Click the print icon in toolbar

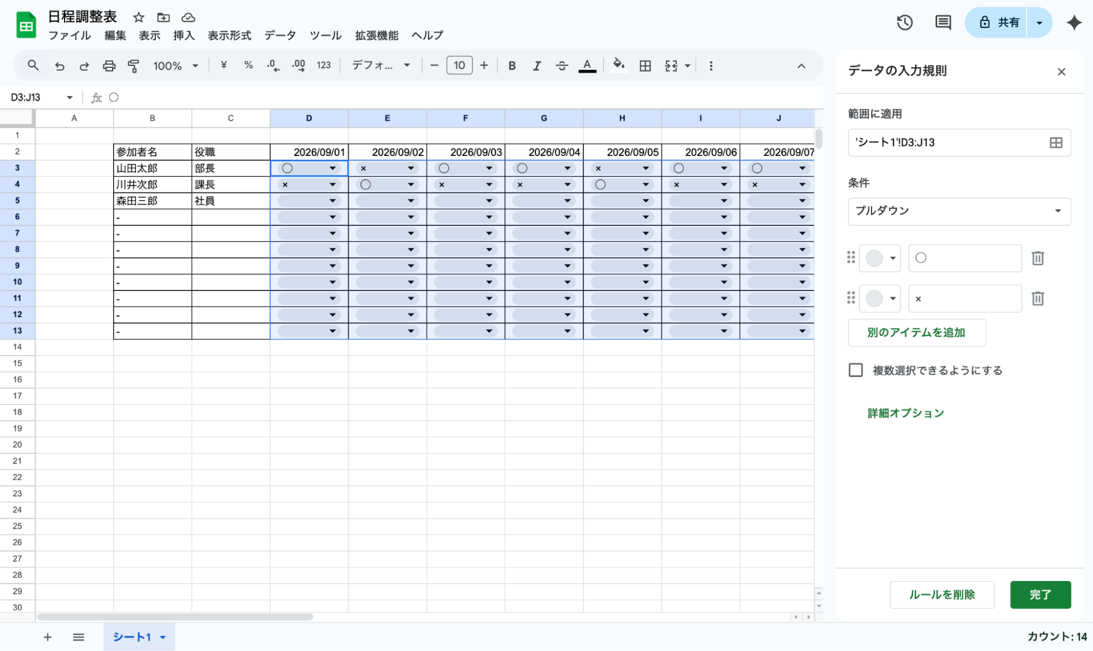109,66
